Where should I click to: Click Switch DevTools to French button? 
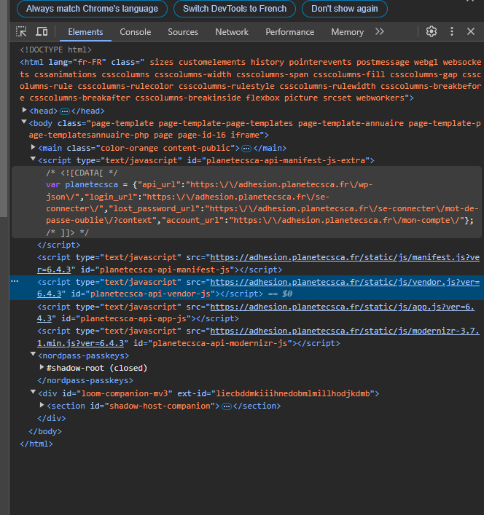coord(235,9)
